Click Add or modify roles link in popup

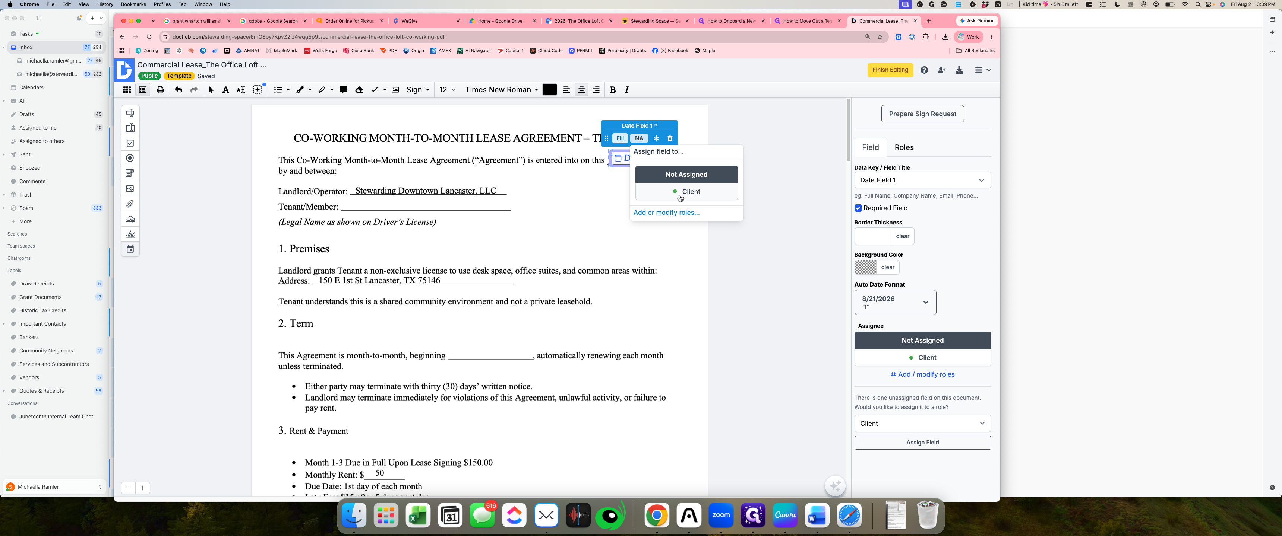pos(666,213)
